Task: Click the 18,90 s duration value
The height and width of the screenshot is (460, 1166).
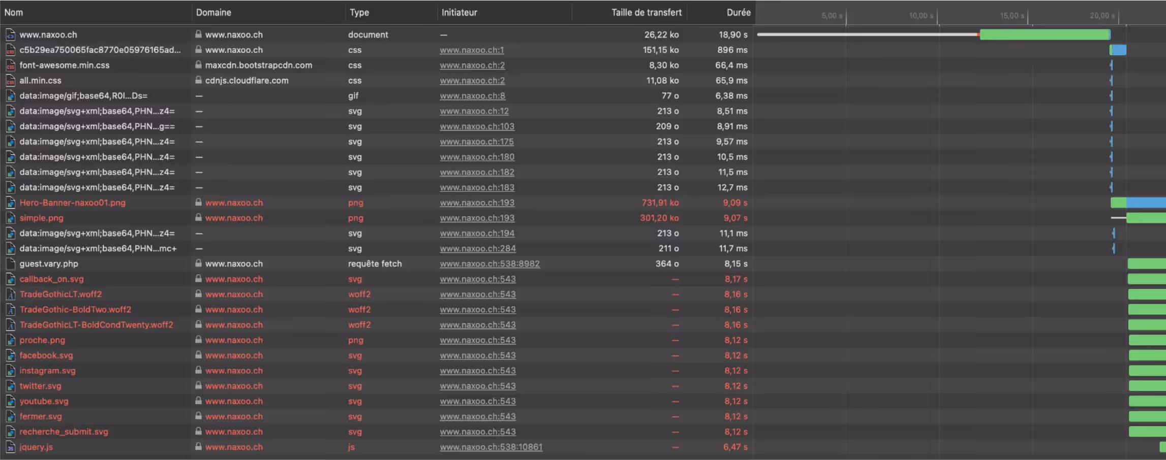Action: tap(733, 35)
